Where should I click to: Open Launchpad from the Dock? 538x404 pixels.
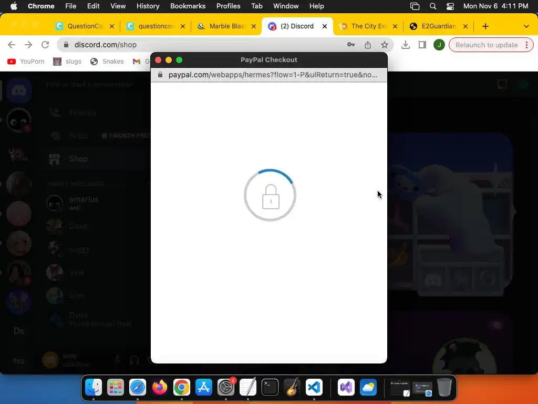click(x=115, y=387)
